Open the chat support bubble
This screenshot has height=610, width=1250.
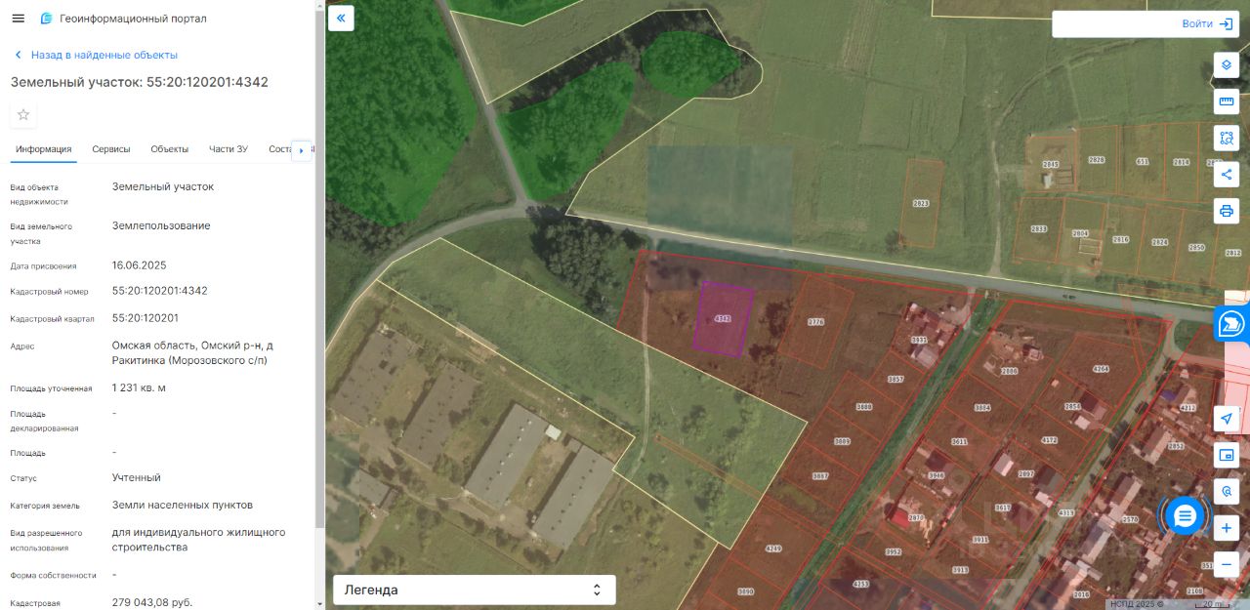[1185, 515]
